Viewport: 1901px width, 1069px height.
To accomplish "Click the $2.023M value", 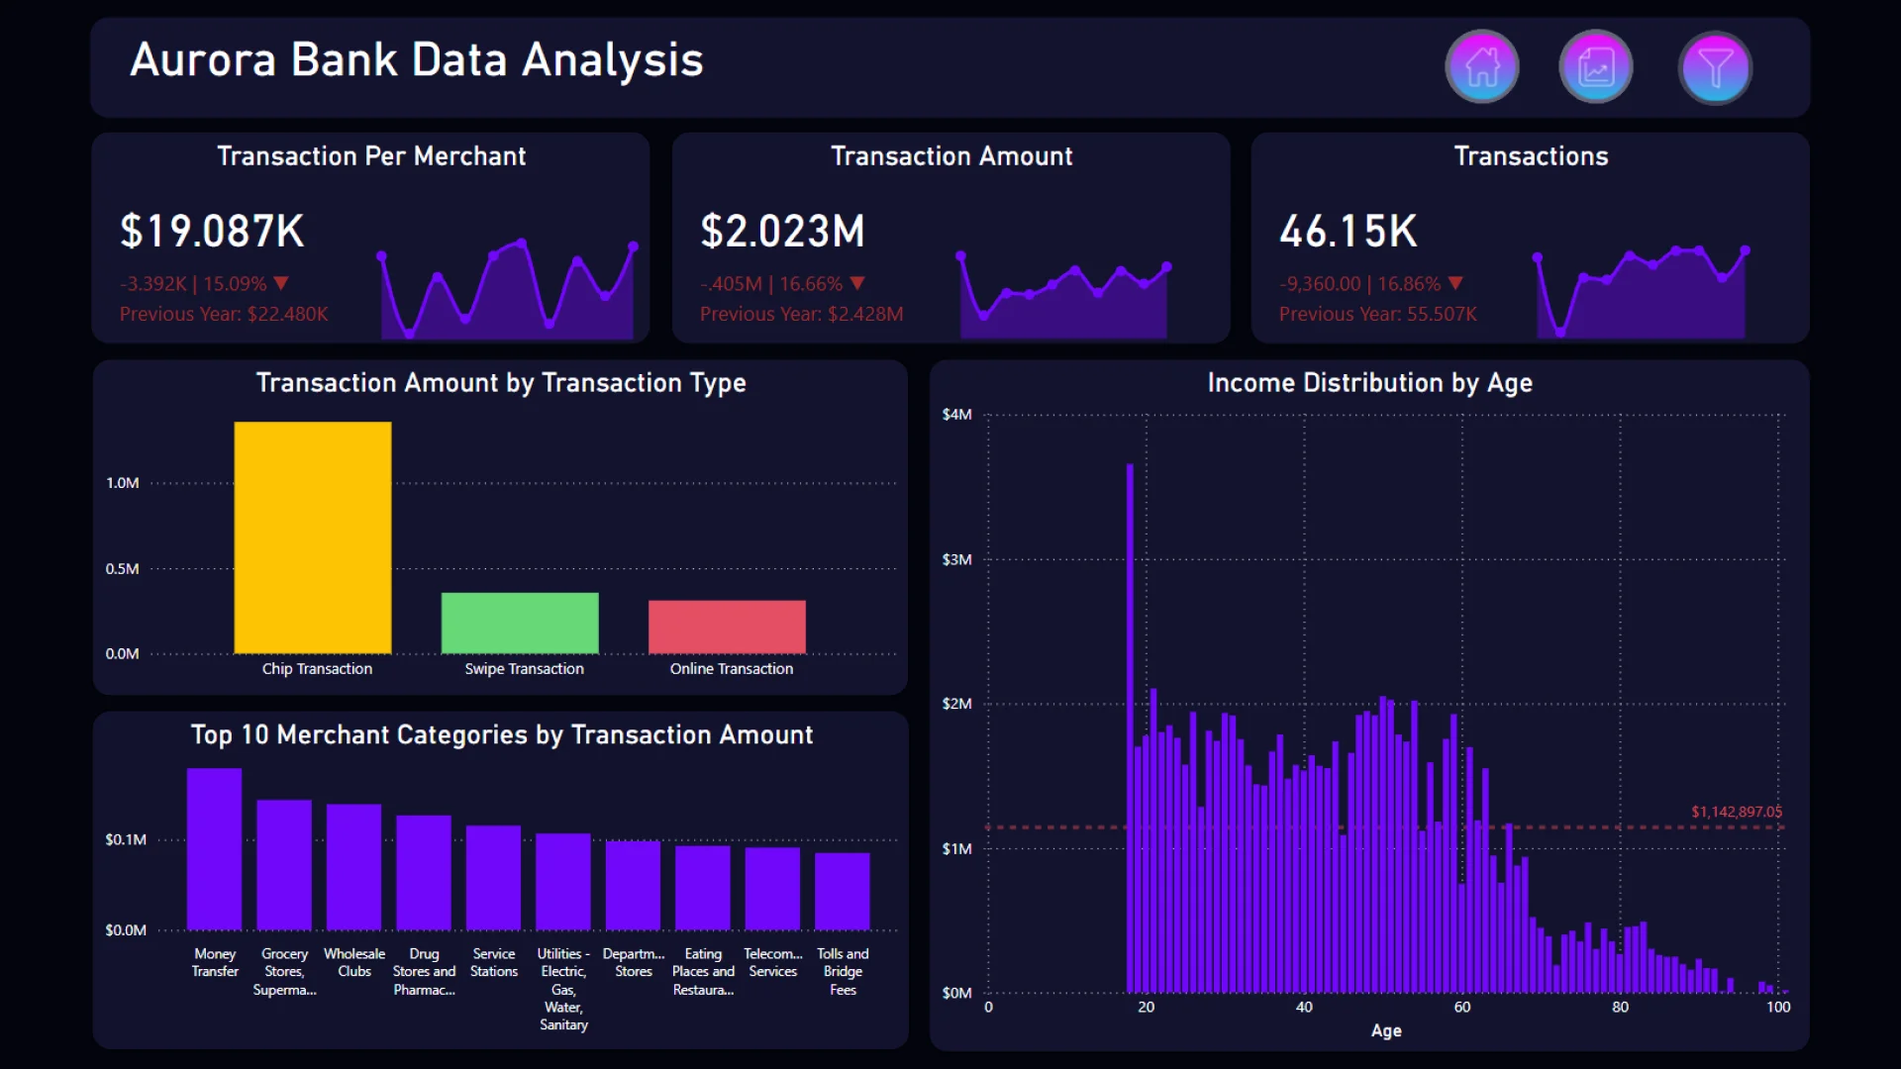I will pos(782,232).
